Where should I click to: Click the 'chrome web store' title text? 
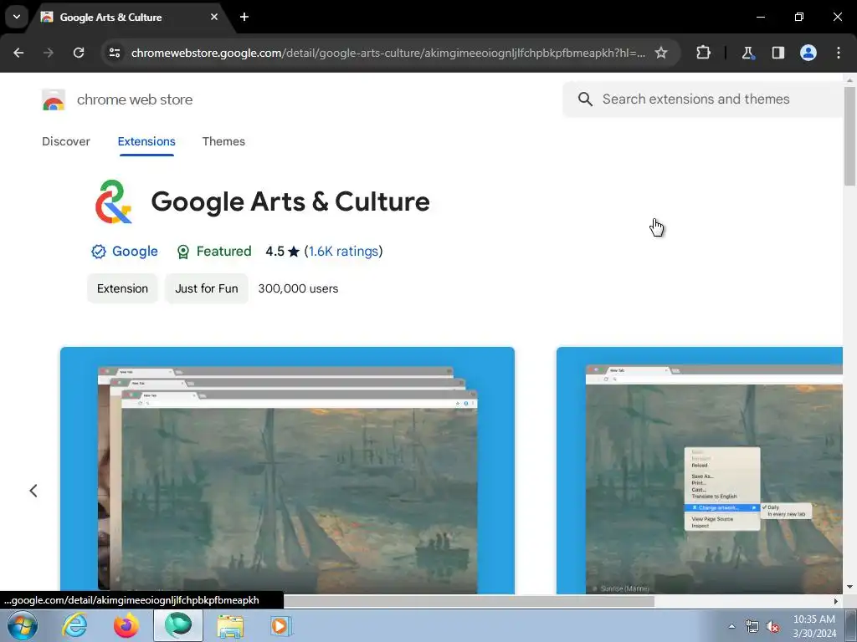[x=135, y=100]
